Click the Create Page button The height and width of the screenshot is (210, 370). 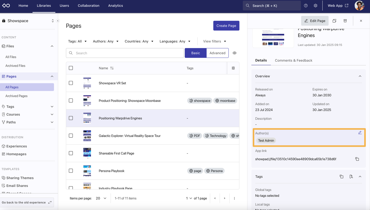[226, 26]
